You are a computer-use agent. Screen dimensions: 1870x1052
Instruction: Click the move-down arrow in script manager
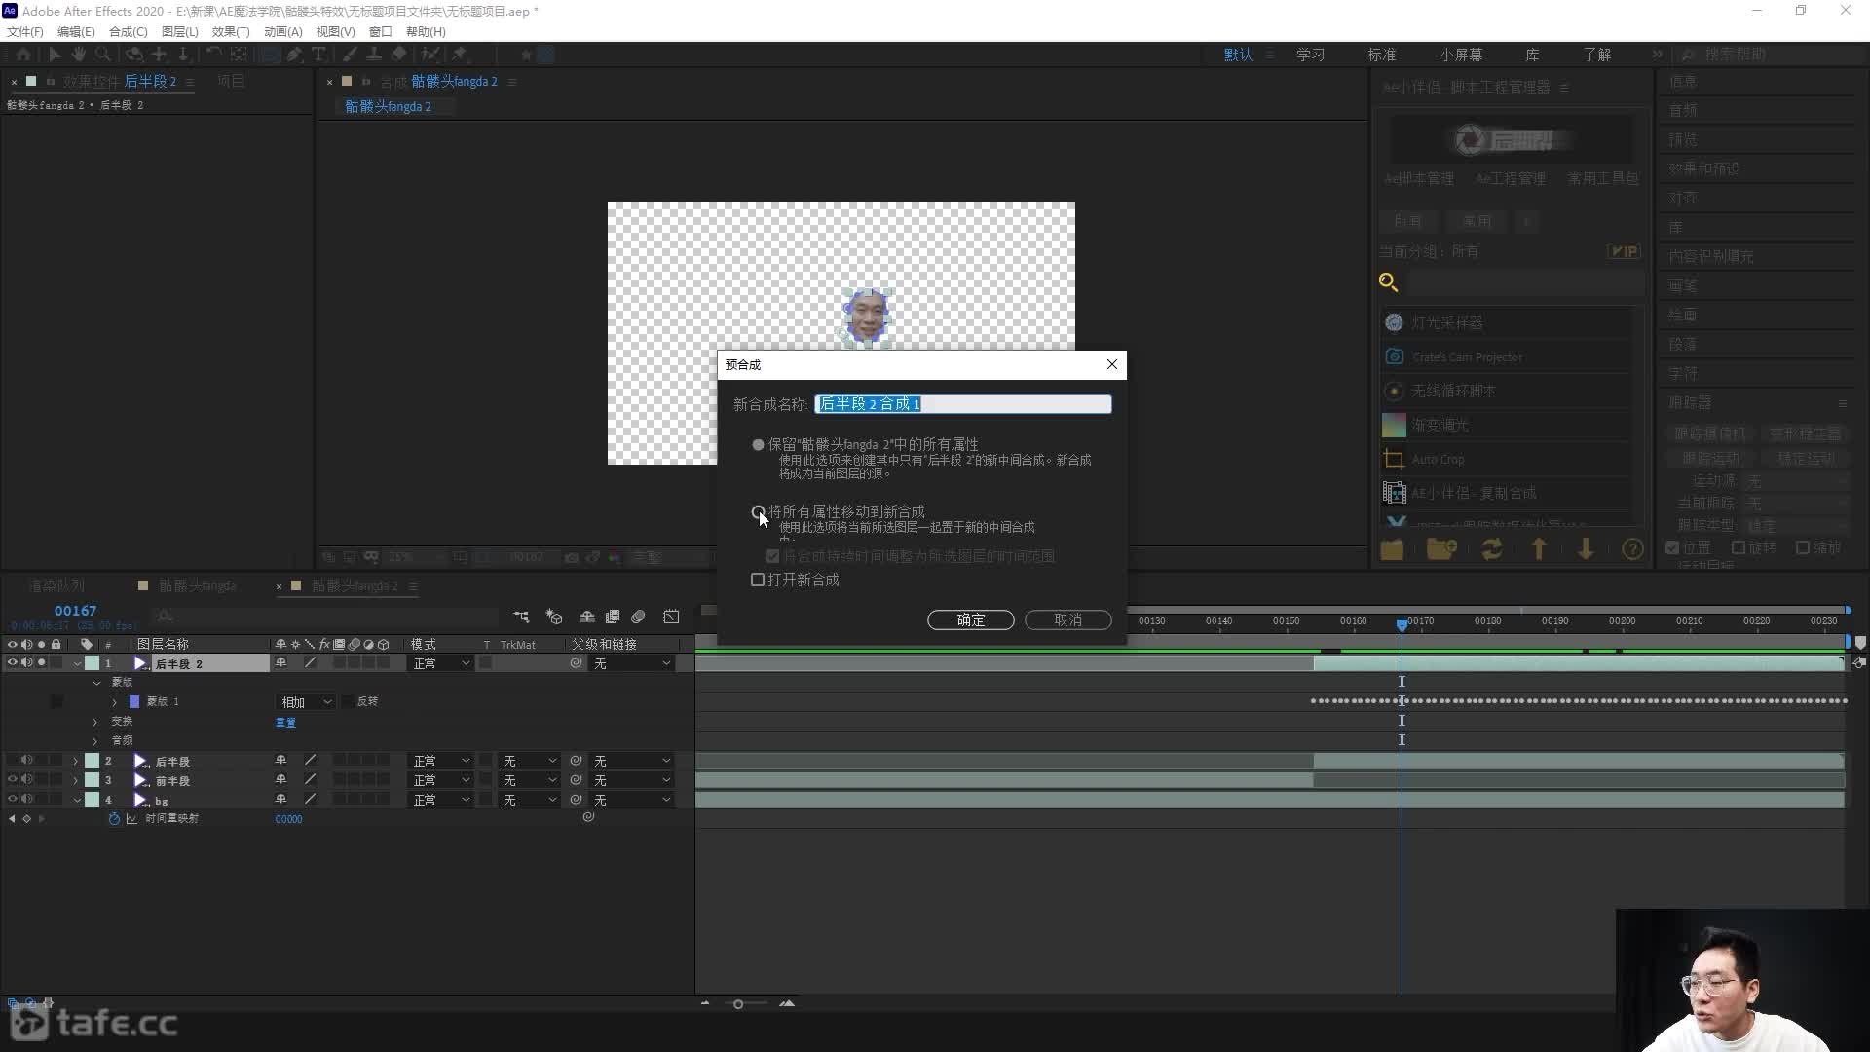click(1586, 549)
